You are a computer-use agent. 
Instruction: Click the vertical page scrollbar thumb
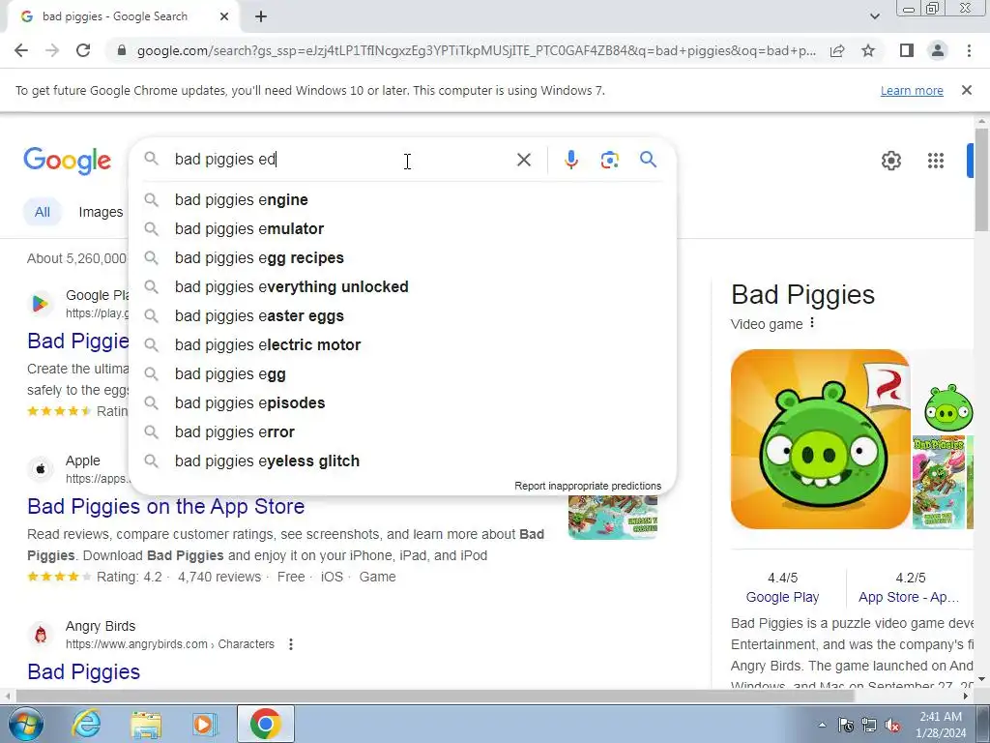pos(981,180)
